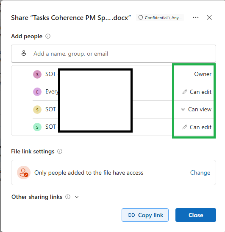The height and width of the screenshot is (232, 225).
Task: Click the Owner label on the first row
Action: [203, 74]
